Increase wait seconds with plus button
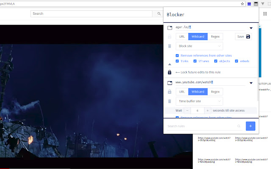 (207, 111)
